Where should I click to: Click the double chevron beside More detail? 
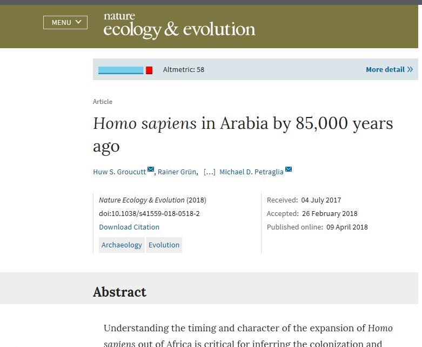(x=410, y=69)
